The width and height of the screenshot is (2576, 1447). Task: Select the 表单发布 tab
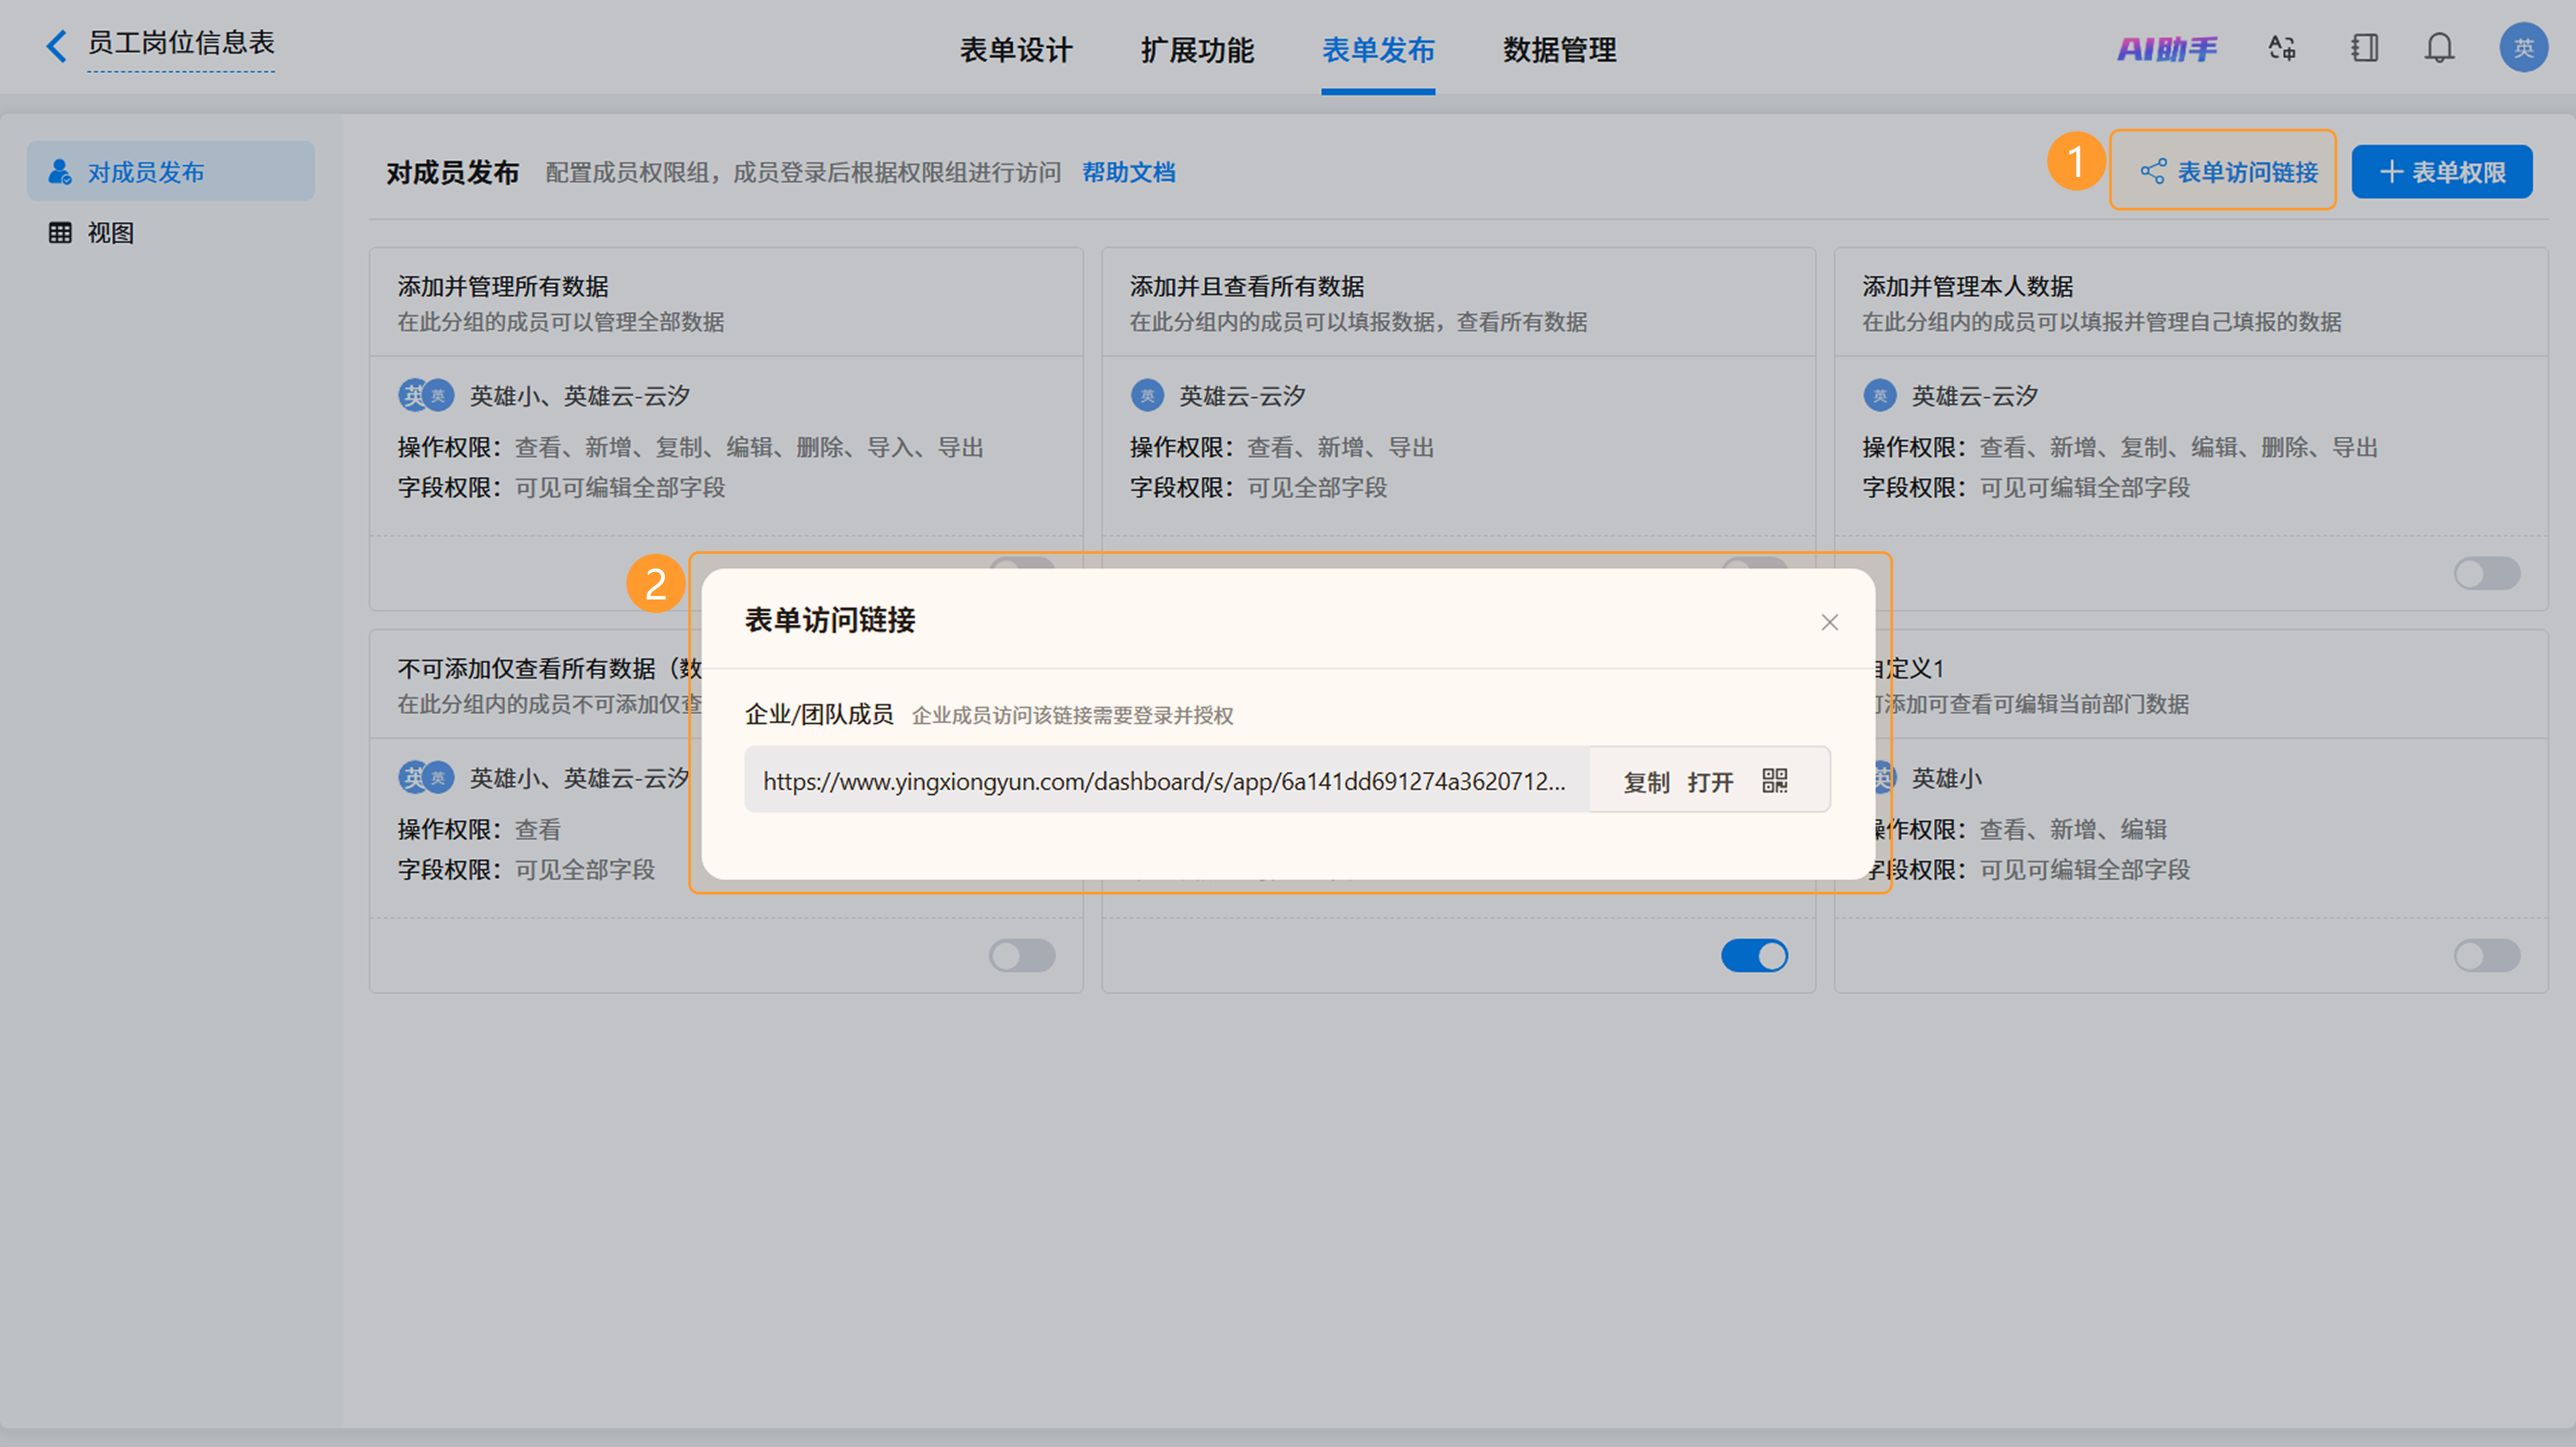[1378, 50]
